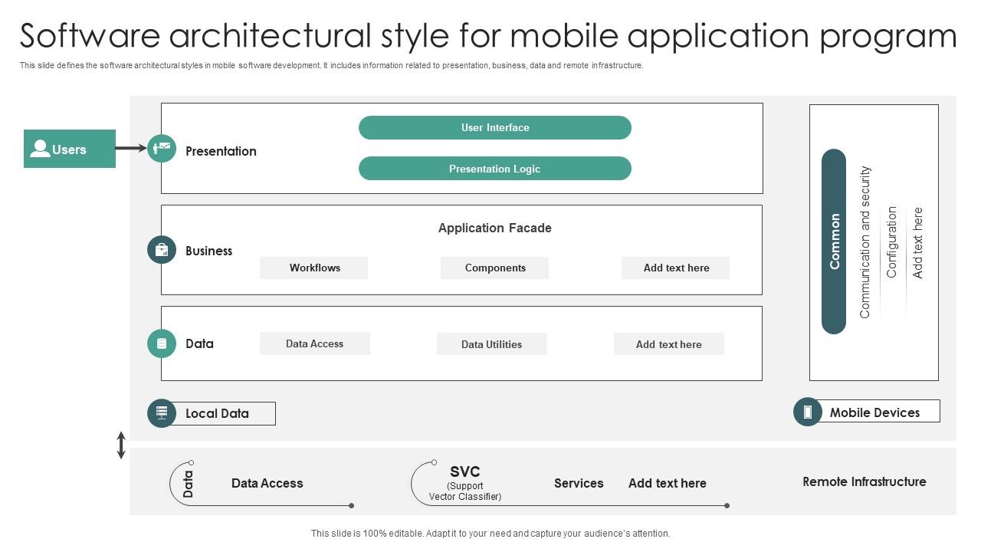Select the Workflows box

pos(314,268)
